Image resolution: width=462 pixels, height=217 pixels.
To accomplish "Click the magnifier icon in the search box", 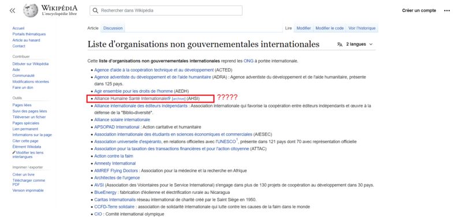I will coord(95,10).
